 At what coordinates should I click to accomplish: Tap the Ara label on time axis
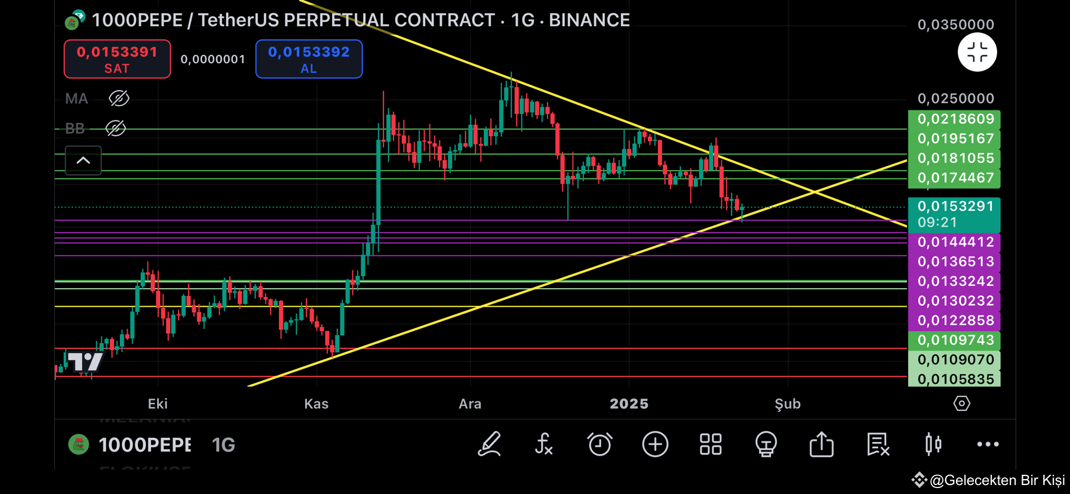pos(470,404)
